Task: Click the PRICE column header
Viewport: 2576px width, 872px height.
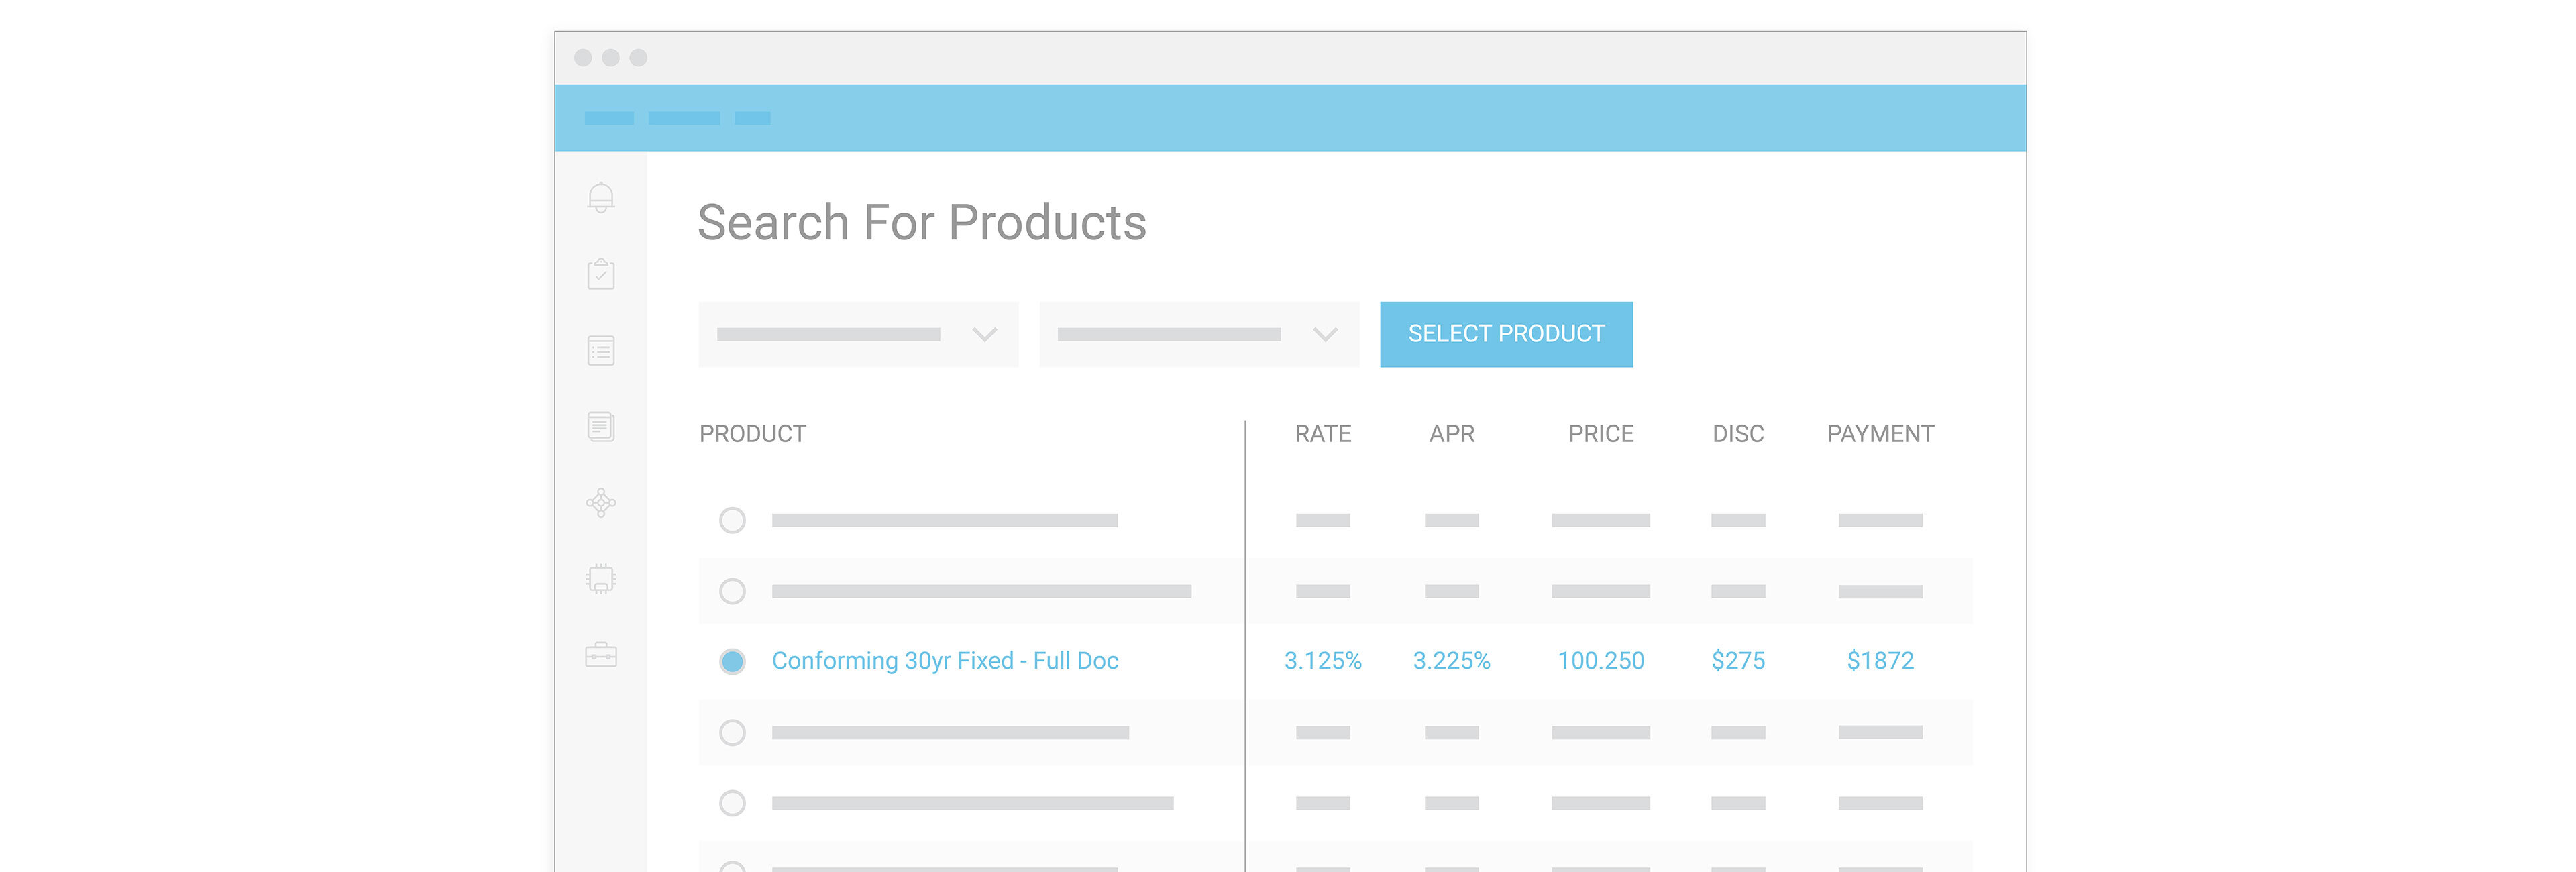Action: 1601,434
